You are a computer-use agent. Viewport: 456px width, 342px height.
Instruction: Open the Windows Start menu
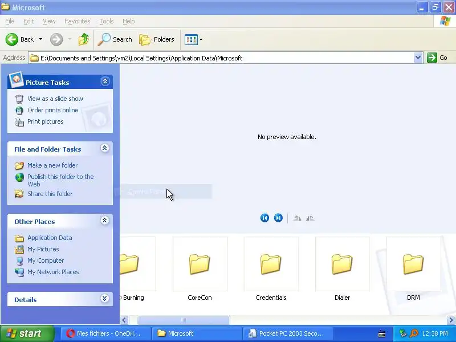(27, 333)
